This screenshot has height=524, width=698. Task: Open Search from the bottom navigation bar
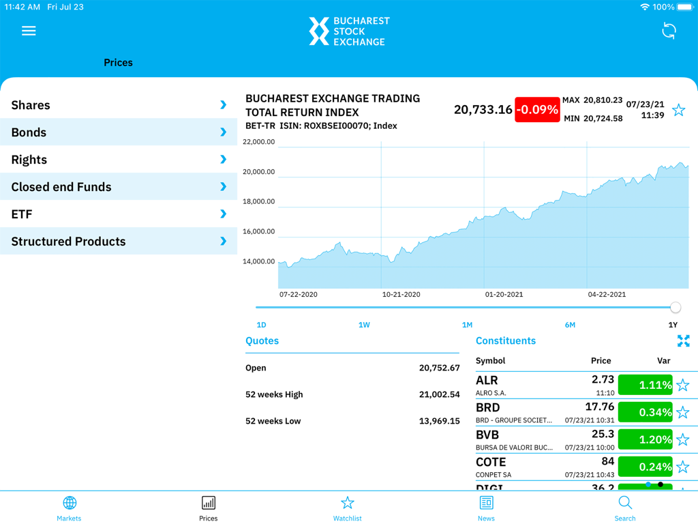(x=625, y=508)
